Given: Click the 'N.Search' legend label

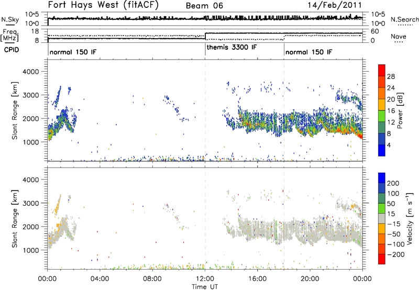Looking at the screenshot, I should (x=404, y=19).
